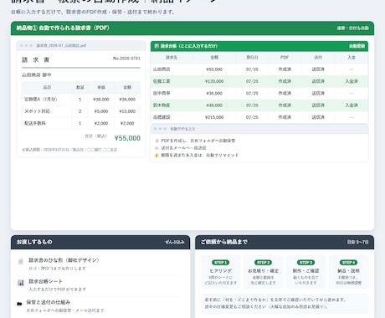Select the STEP 3 badge above 制作・ご確認
Viewport: 385px width, 318px height.
tap(305, 263)
